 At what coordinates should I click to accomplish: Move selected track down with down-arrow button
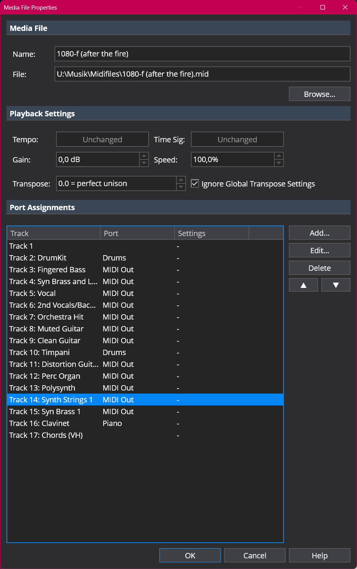(x=336, y=285)
